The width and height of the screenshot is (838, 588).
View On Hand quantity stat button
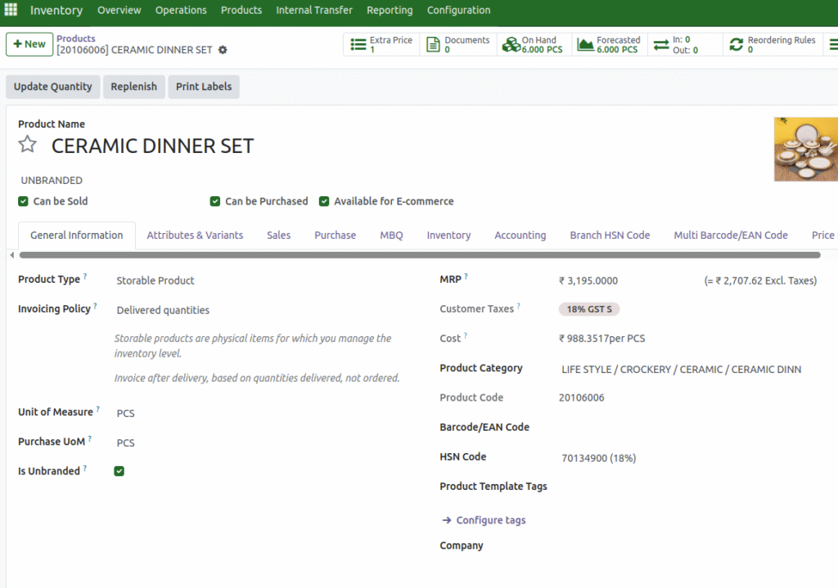533,45
